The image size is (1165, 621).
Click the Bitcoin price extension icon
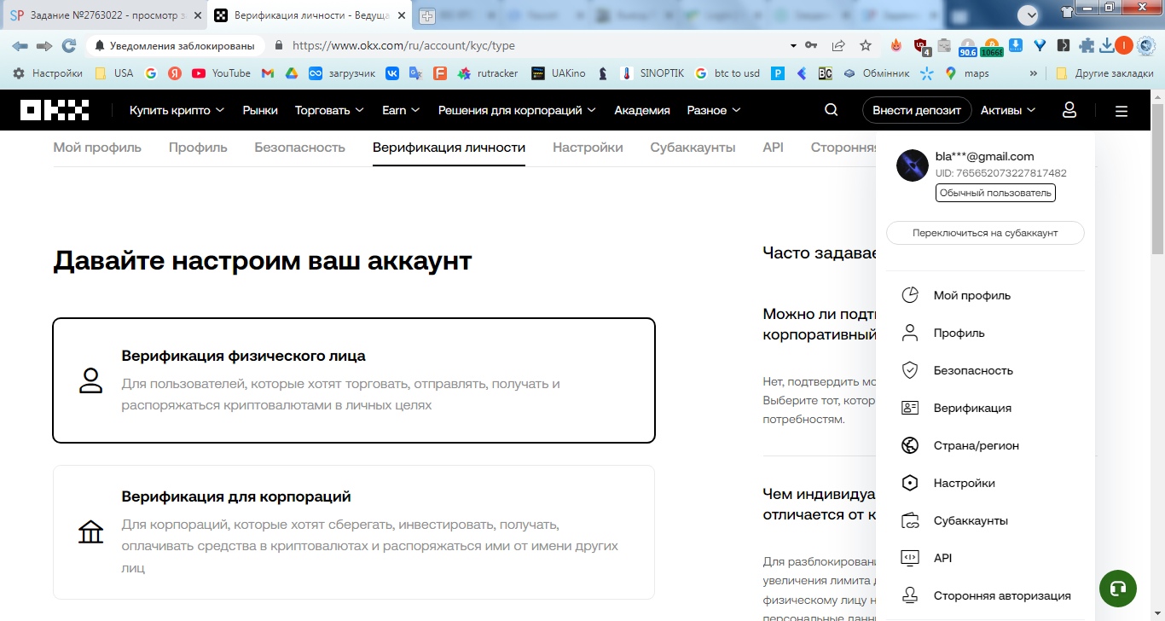pyautogui.click(x=992, y=47)
